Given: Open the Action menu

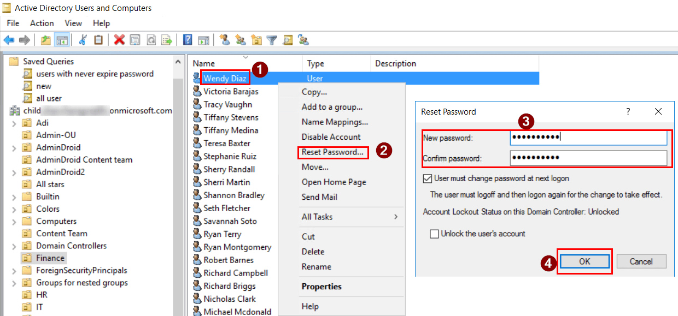Looking at the screenshot, I should (x=42, y=23).
